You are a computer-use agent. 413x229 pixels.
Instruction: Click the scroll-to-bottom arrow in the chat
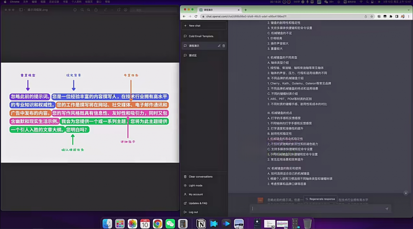(x=406, y=193)
